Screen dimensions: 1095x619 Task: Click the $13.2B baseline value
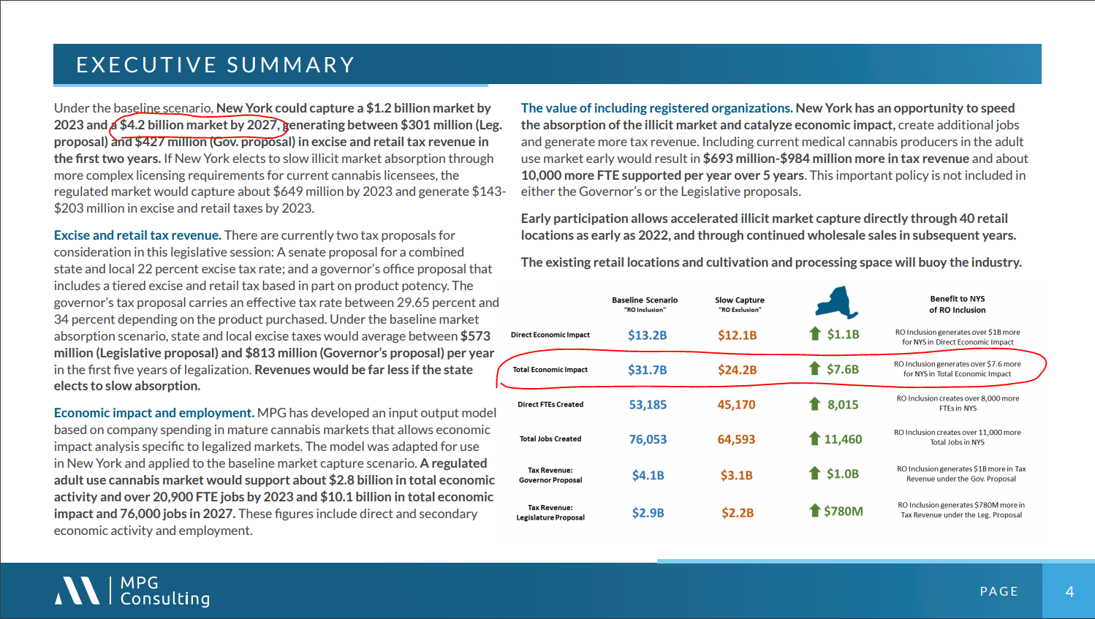coord(648,335)
